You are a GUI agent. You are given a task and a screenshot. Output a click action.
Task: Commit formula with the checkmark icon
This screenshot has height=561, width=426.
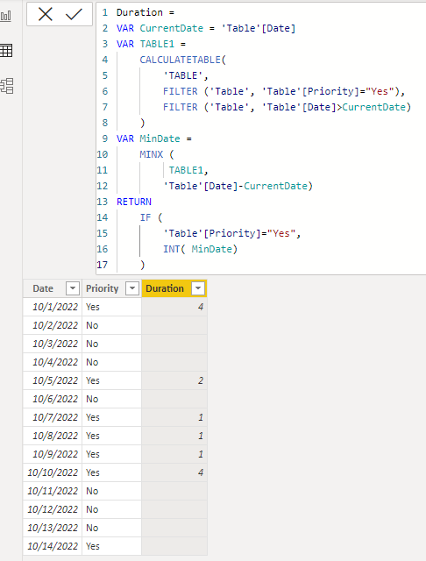click(74, 14)
